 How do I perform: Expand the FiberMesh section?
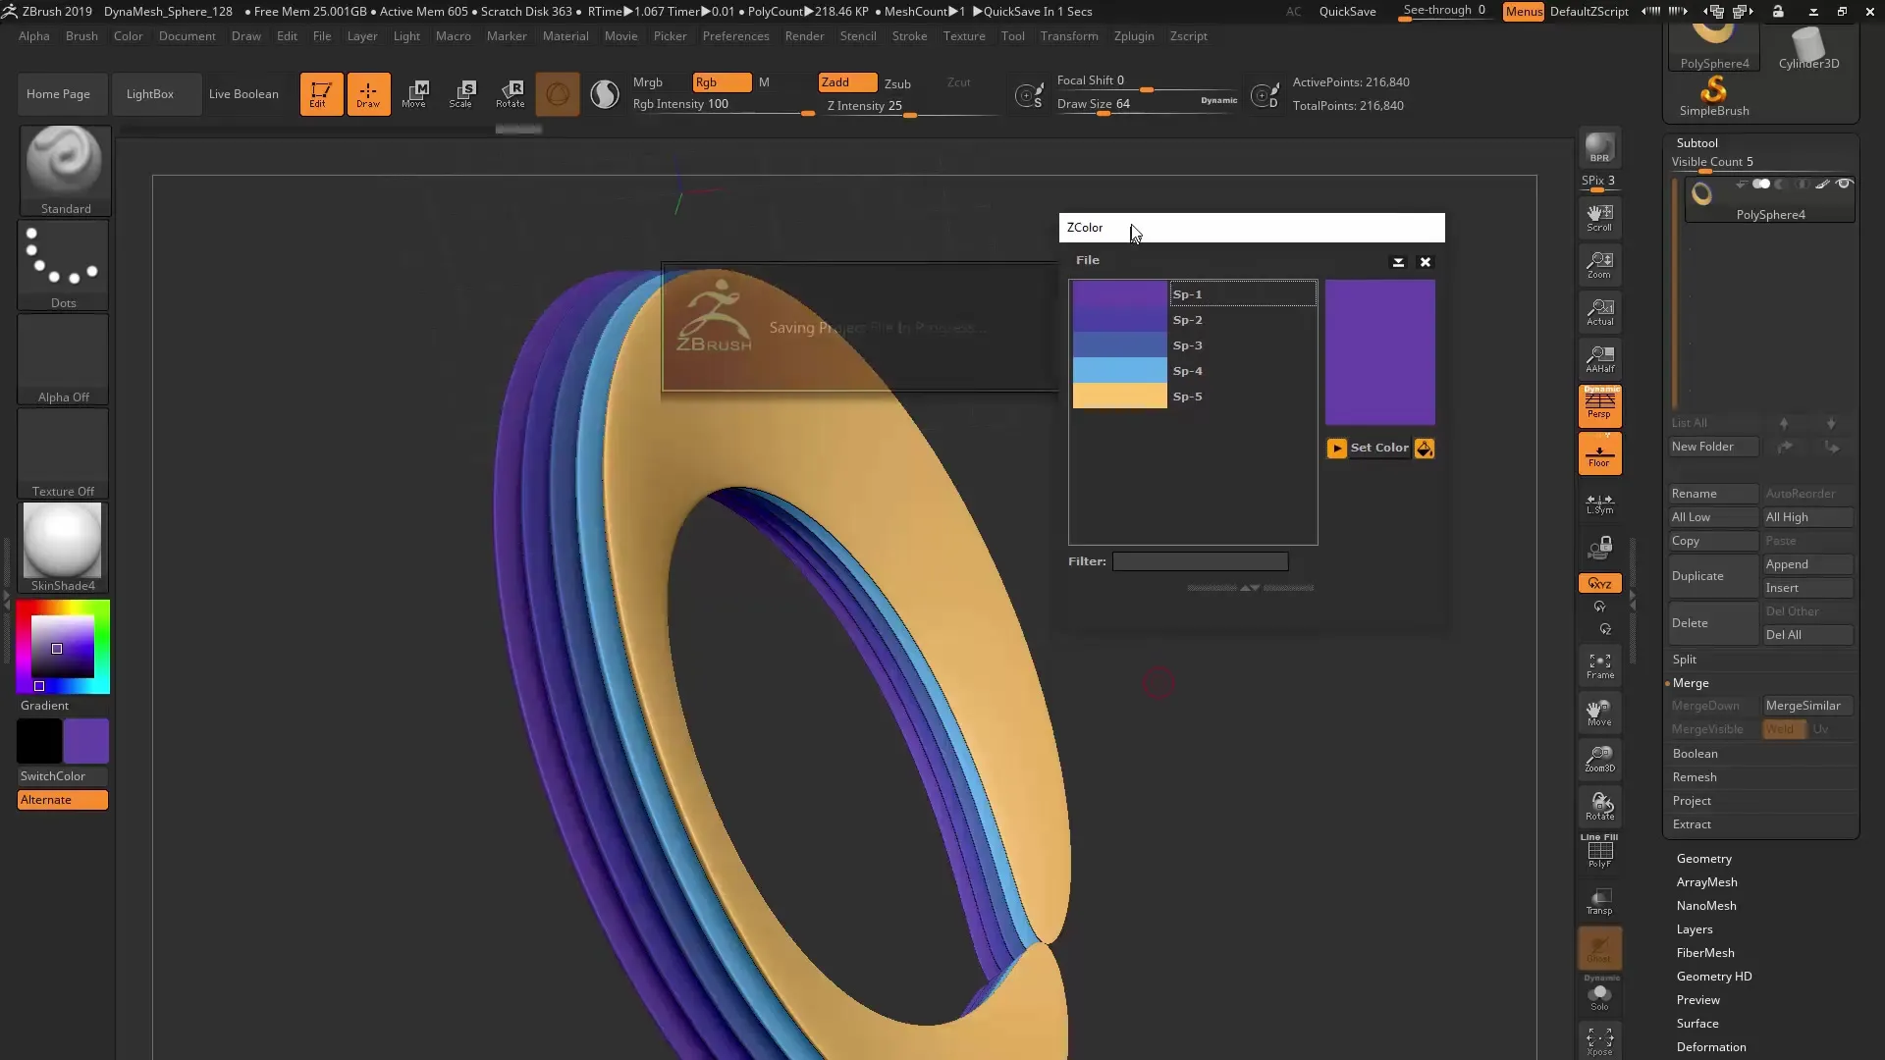pos(1705,953)
